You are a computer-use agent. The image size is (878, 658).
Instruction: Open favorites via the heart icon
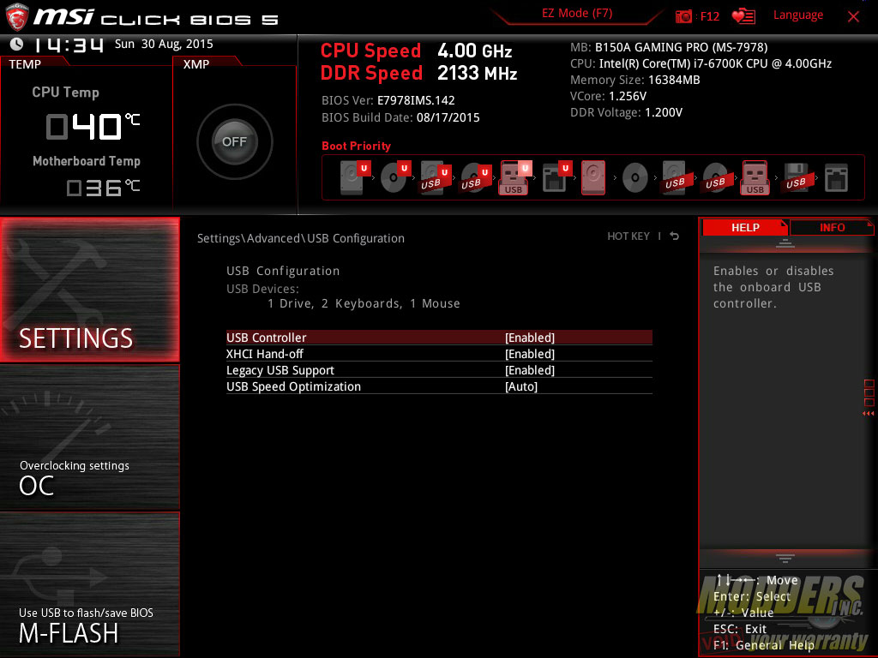click(743, 16)
